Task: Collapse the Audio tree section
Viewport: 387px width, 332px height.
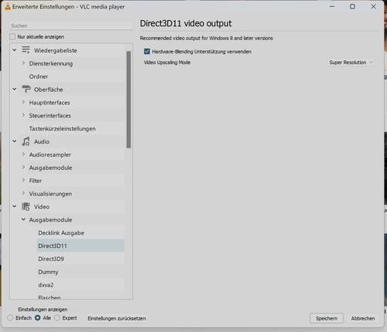Action: click(15, 141)
